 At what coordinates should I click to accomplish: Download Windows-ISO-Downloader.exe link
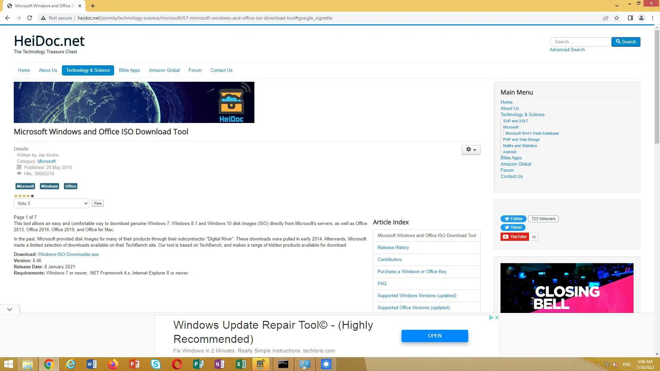(68, 255)
